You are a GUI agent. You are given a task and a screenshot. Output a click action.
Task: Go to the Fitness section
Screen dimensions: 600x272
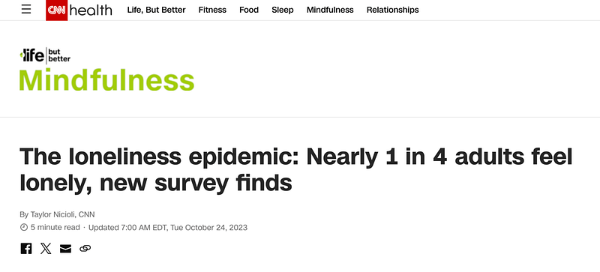click(x=212, y=10)
